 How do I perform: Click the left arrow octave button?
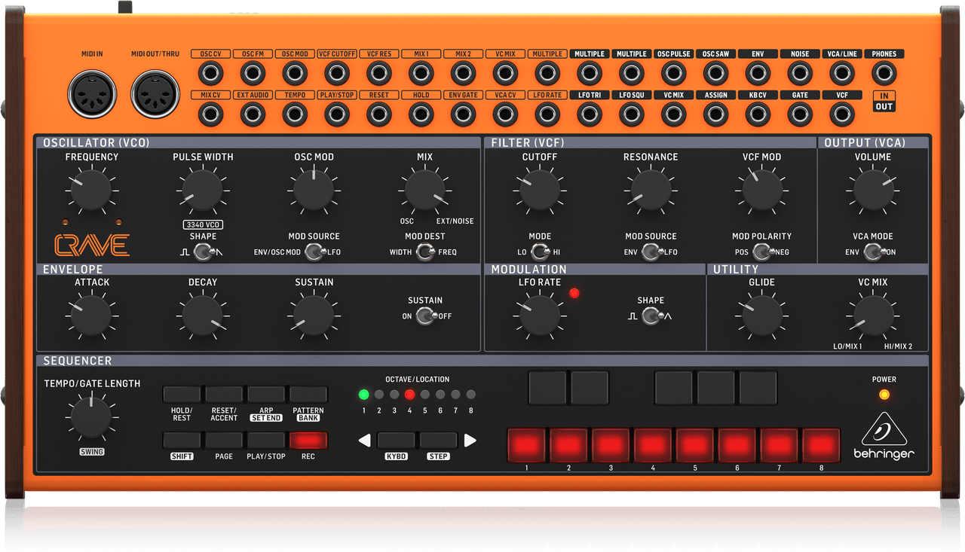click(x=364, y=441)
